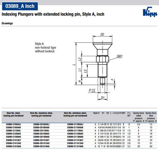Viewport: 159px width, 151px height.
Task: Click F x 30° value 3.2 in last row
Action: [x=129, y=146]
